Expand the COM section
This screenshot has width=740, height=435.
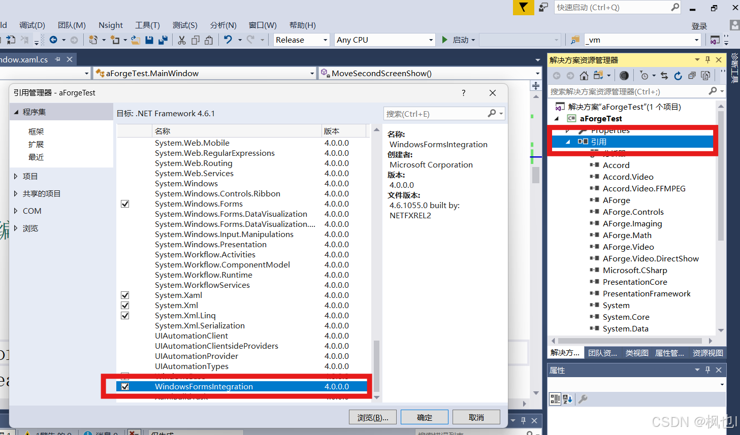pyautogui.click(x=16, y=211)
